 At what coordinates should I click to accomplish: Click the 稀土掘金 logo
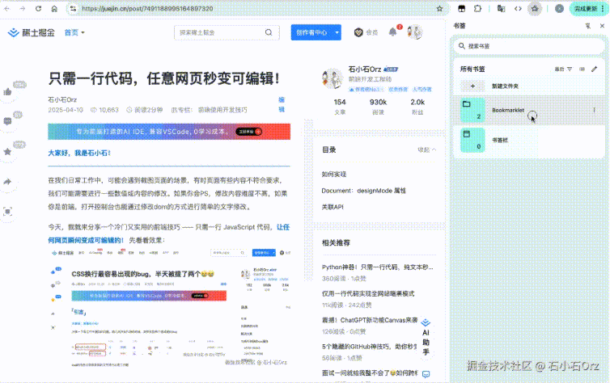(31, 32)
